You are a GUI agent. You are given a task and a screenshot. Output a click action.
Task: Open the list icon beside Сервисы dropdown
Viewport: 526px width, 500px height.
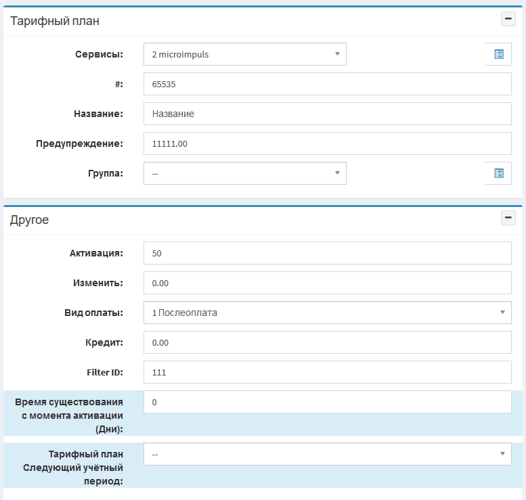click(x=498, y=54)
